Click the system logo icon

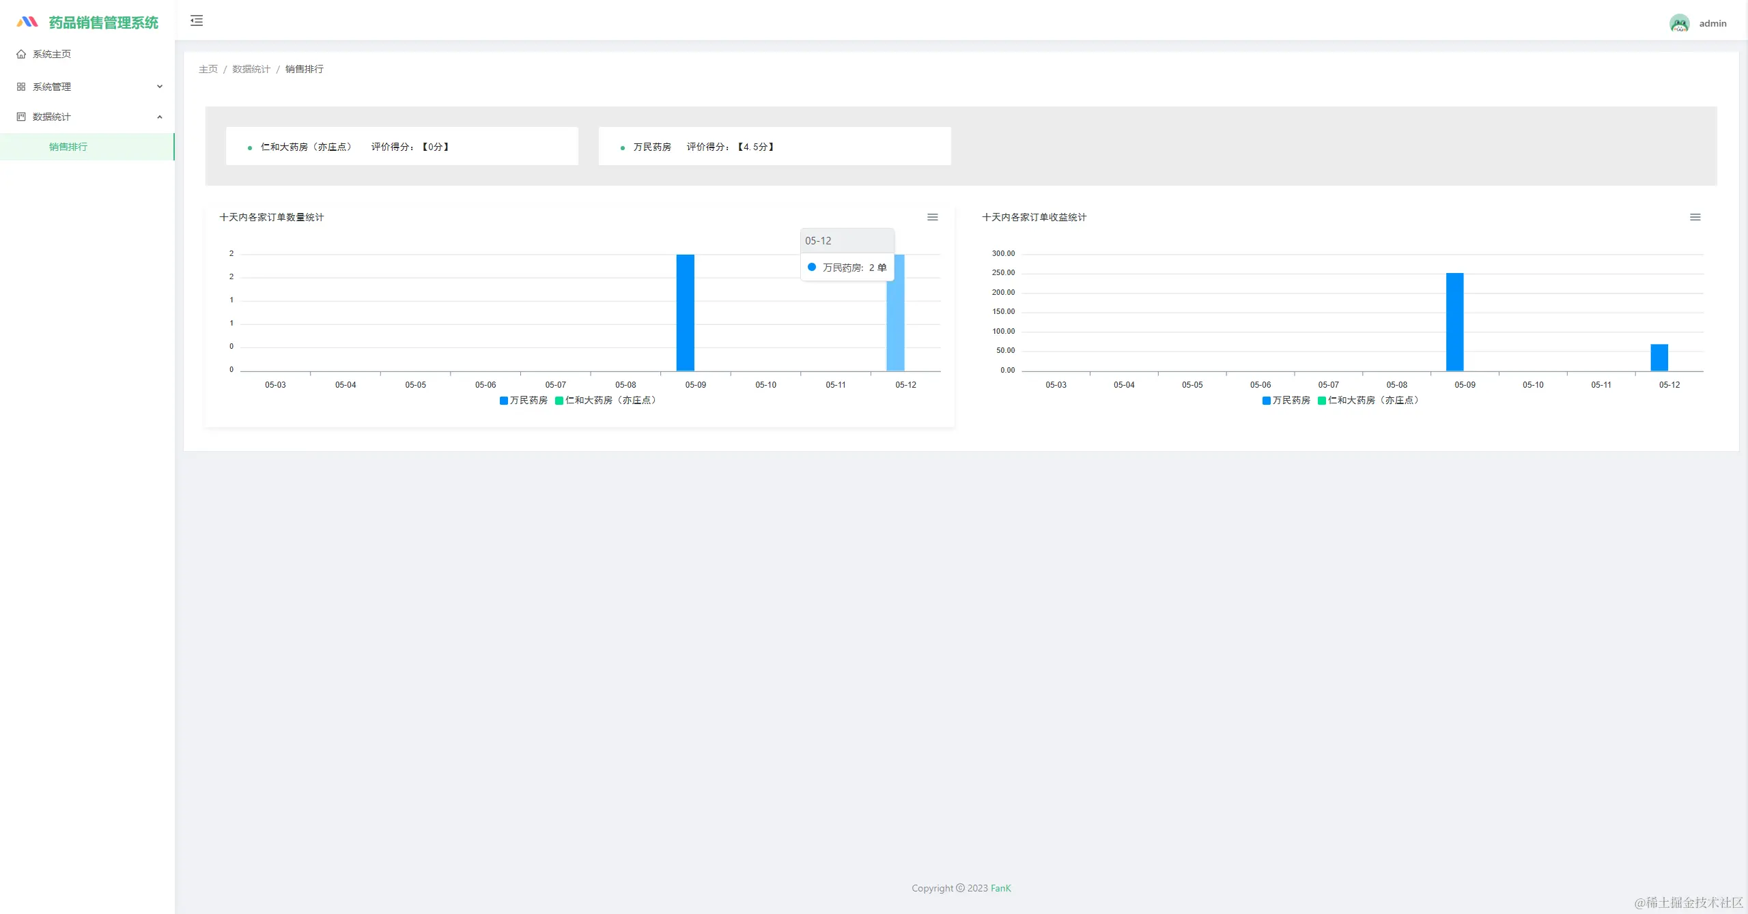27,22
